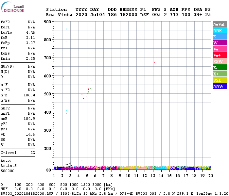
Task: Select the W purple legend swatch
Action: (x=220, y=43)
